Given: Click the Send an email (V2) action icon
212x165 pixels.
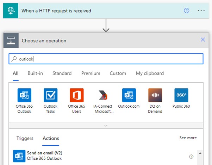Looking at the screenshot, I should point(19,156).
